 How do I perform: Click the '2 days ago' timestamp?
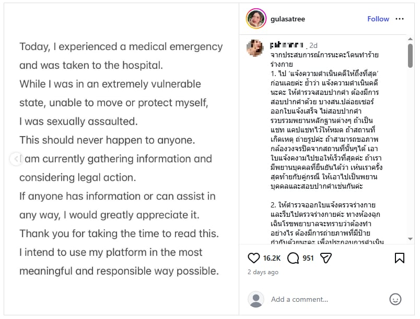tap(263, 272)
